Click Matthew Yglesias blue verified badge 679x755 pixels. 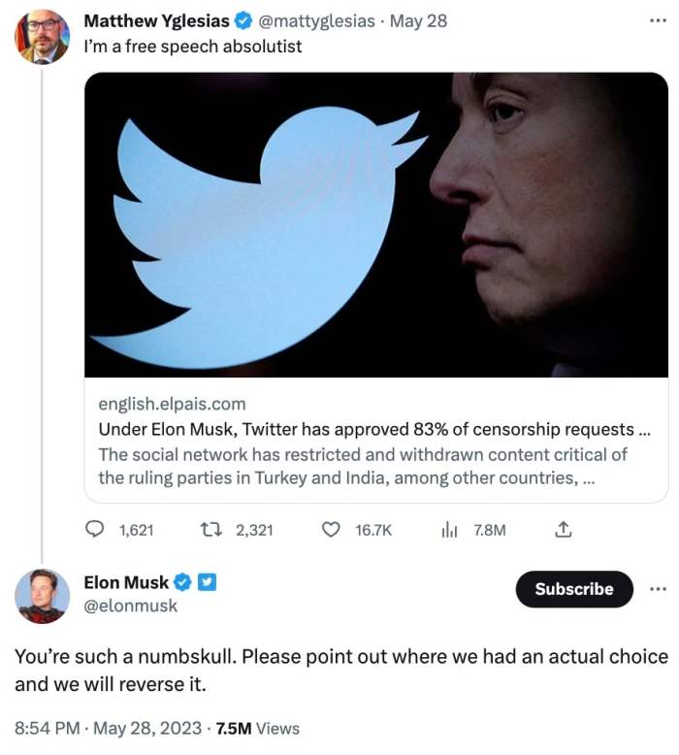tap(243, 20)
